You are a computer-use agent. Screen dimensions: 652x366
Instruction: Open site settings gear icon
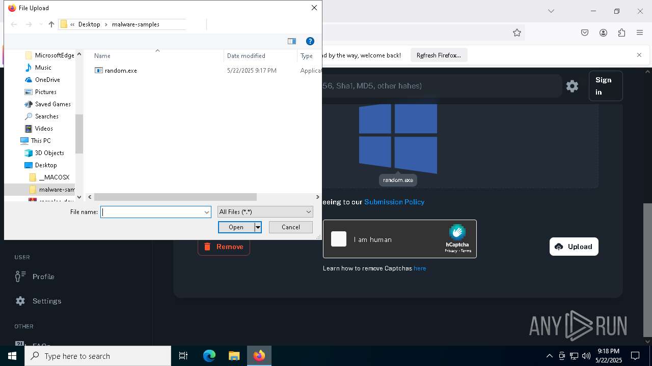(572, 86)
